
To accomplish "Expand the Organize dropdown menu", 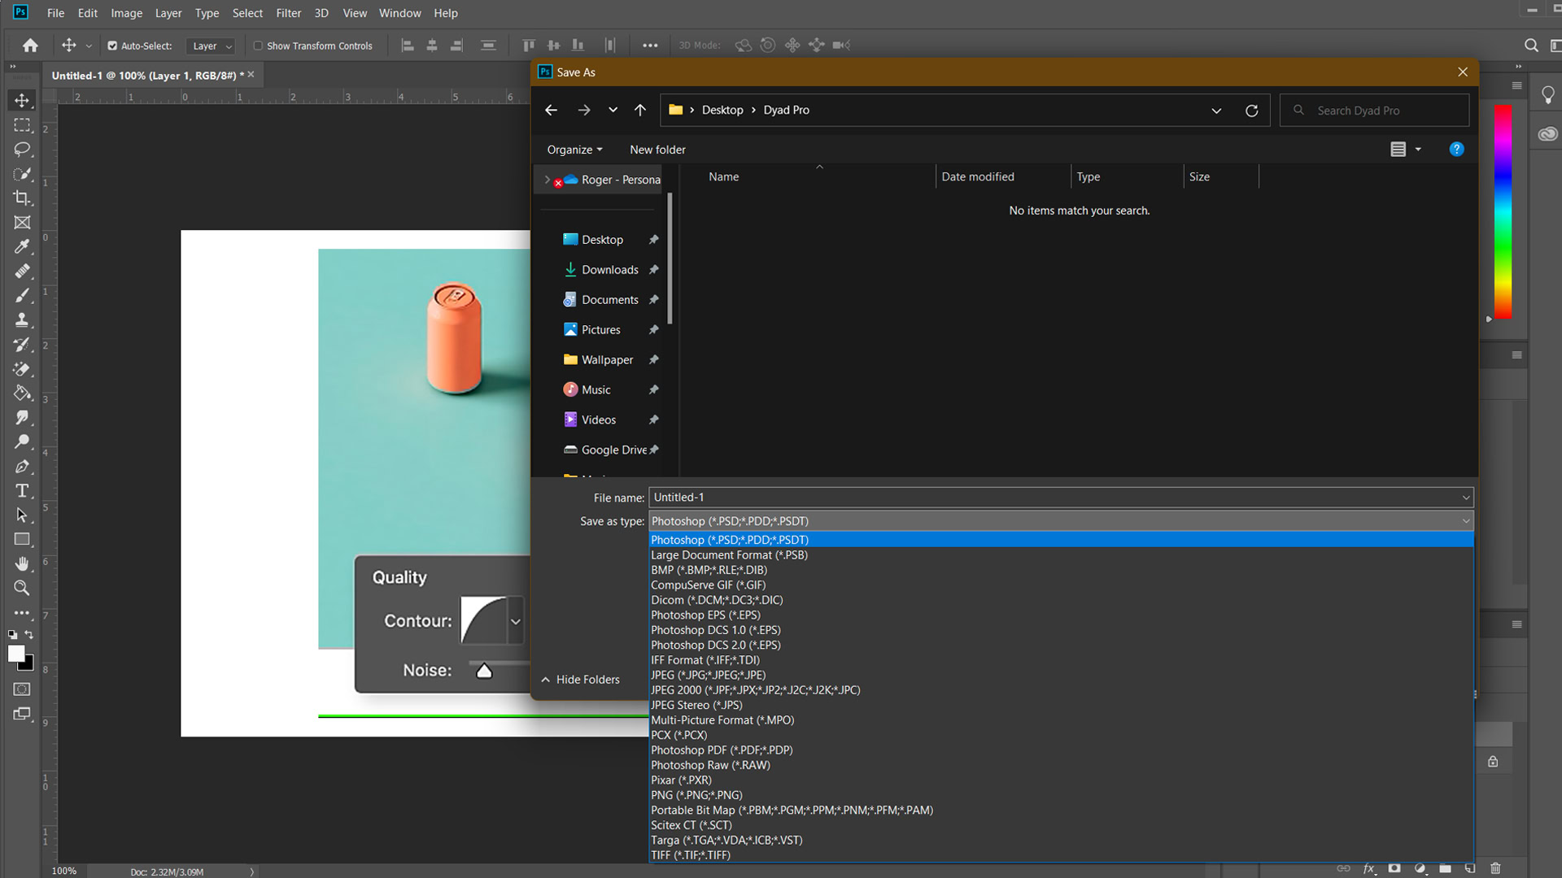I will [574, 150].
